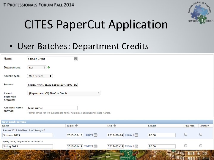The image size is (214, 160).
Task: Click the Spring 2015 end date field
Action: pos(115,146)
